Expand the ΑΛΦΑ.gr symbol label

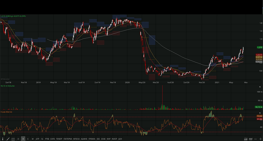point(13,16)
